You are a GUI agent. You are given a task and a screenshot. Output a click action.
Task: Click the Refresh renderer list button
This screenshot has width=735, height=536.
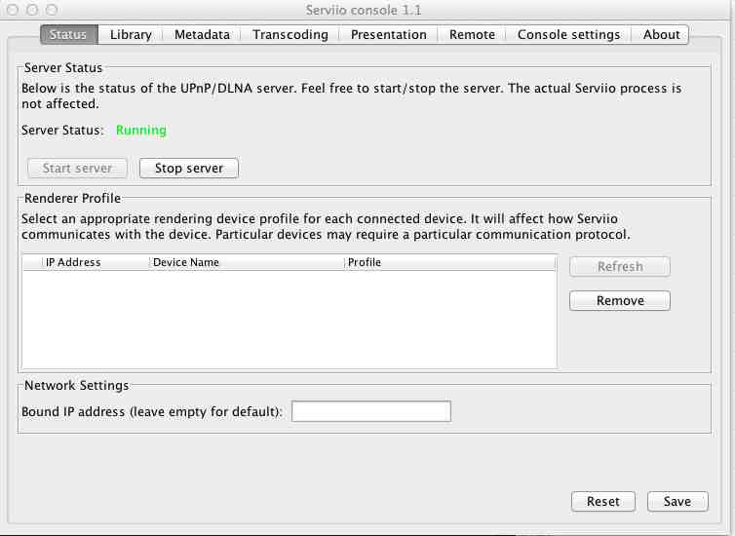point(620,267)
